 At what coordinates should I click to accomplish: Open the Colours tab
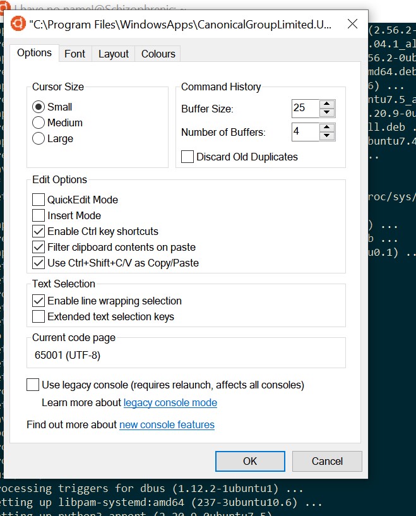158,54
